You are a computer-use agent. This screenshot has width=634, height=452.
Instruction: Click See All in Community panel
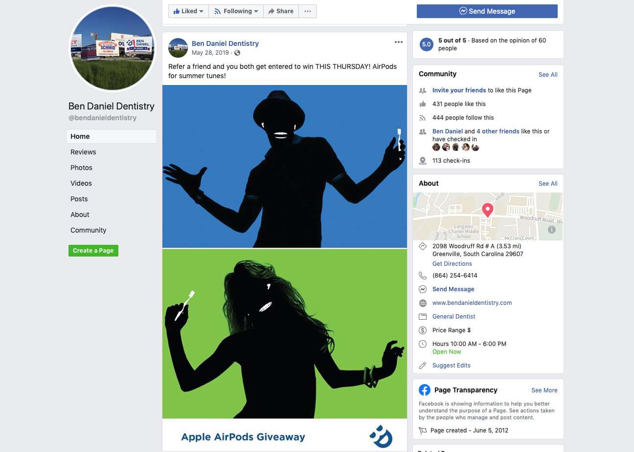[548, 75]
